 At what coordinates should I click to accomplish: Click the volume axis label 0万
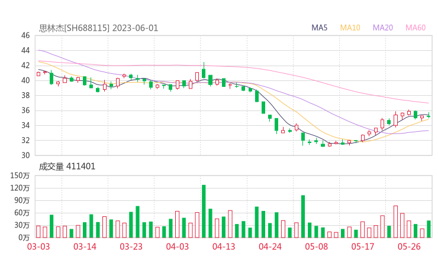[x=24, y=238]
